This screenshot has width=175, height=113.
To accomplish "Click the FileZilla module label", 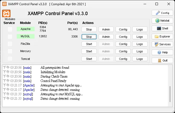I will (25, 44).
